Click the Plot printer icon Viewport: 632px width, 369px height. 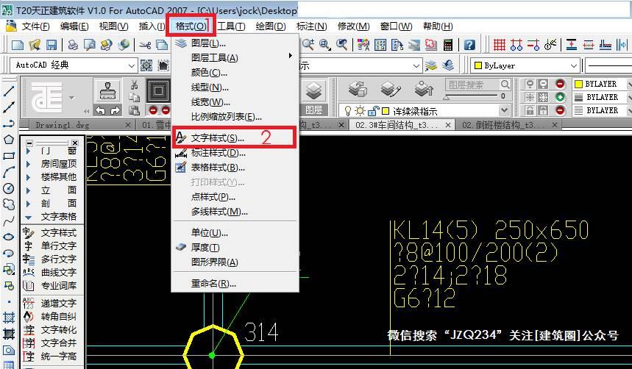point(73,44)
